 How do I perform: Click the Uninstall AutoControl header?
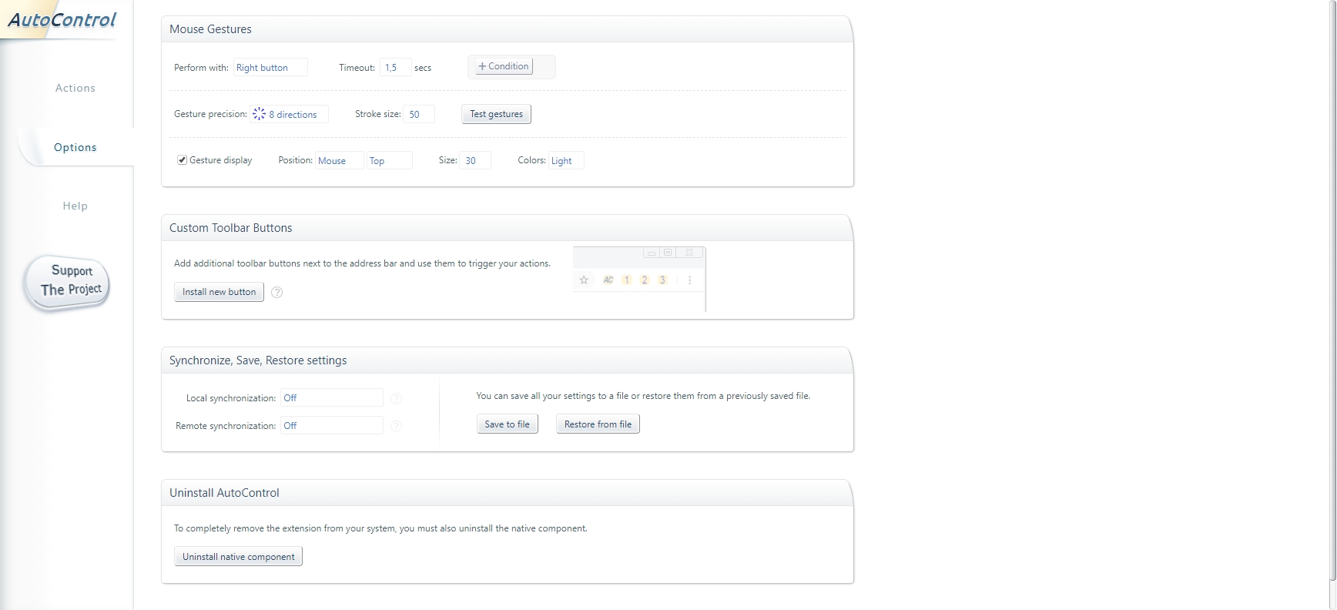point(507,493)
